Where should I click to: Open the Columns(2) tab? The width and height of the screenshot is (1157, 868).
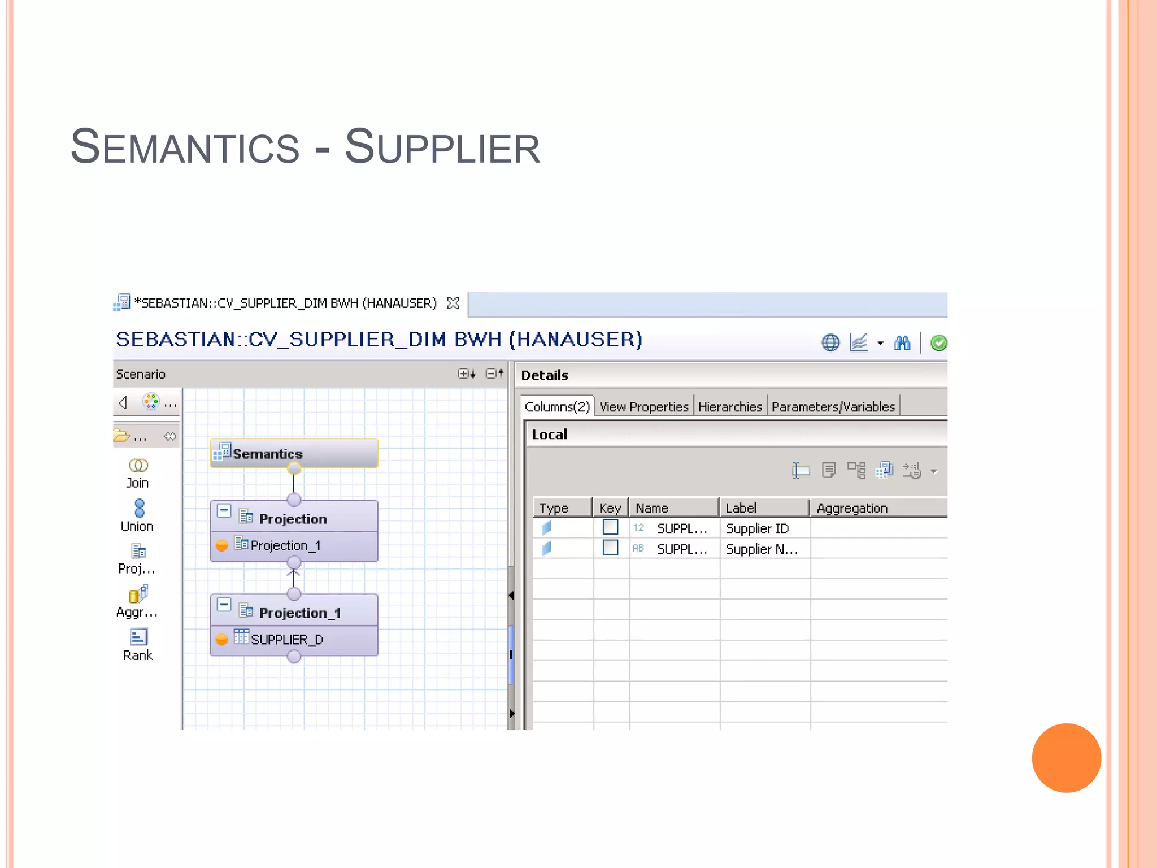557,406
